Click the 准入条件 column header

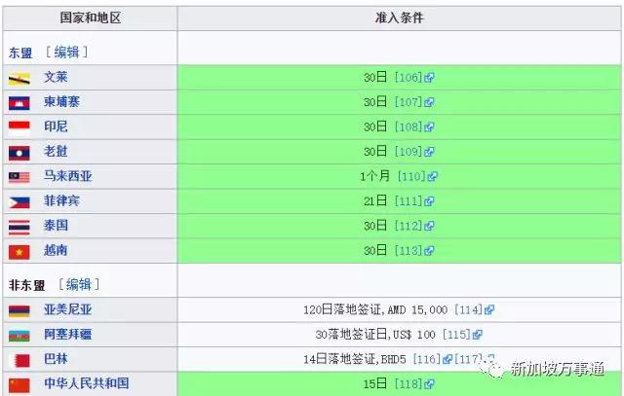point(399,18)
